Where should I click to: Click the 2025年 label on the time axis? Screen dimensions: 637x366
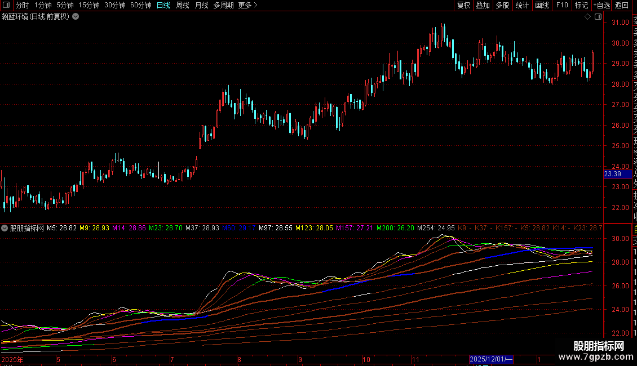coord(12,359)
